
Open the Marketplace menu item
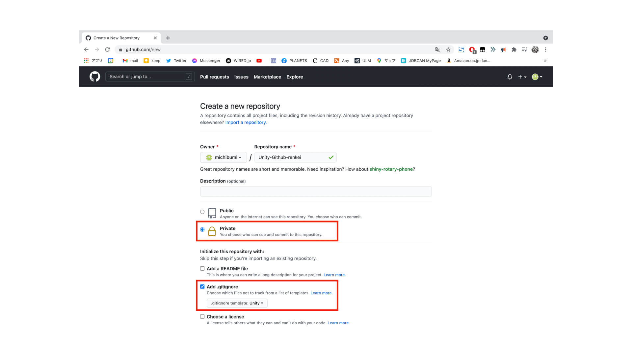267,77
